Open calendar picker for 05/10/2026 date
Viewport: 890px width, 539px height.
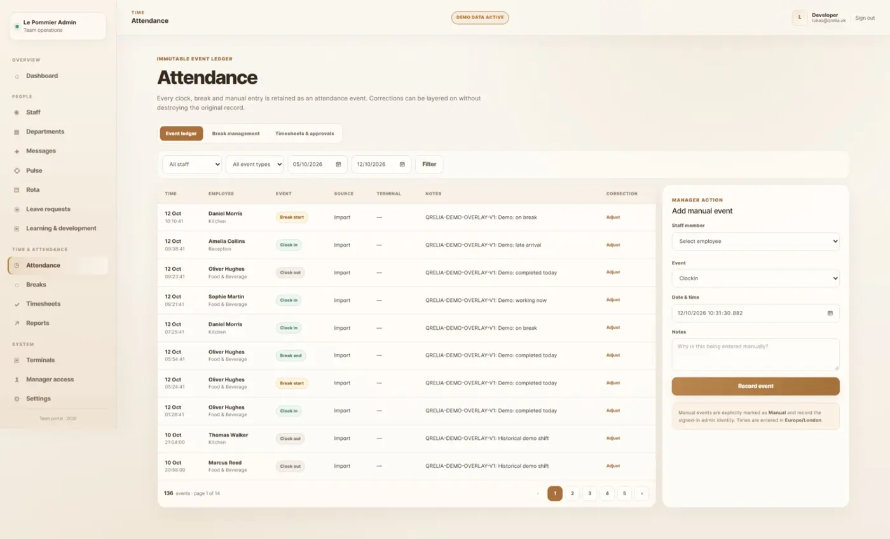(338, 165)
